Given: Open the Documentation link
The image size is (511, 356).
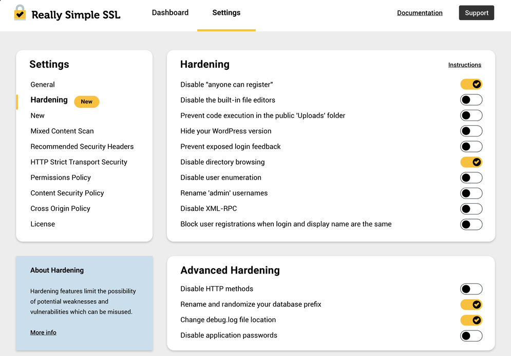Looking at the screenshot, I should [x=420, y=13].
